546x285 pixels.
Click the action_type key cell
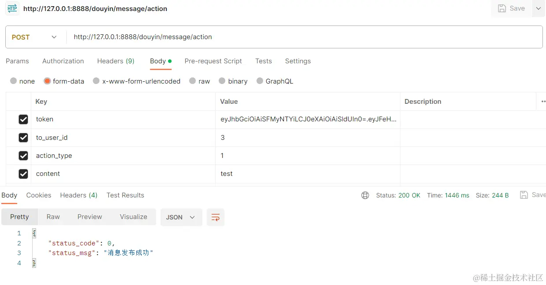tap(123, 156)
